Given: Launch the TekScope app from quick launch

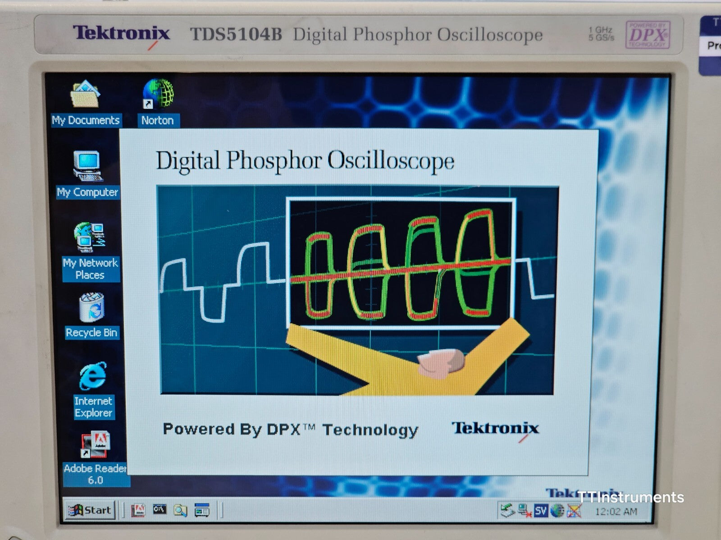Looking at the screenshot, I should coord(202,510).
